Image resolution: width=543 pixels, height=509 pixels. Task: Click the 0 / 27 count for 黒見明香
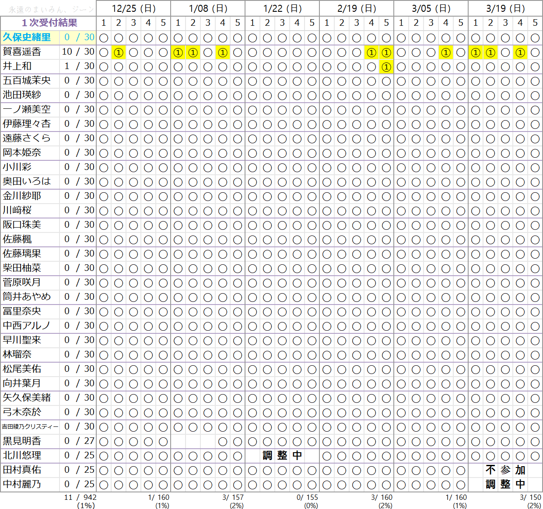point(79,441)
